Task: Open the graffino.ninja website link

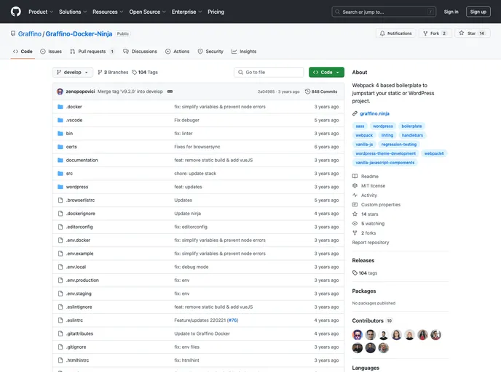Action: click(374, 113)
